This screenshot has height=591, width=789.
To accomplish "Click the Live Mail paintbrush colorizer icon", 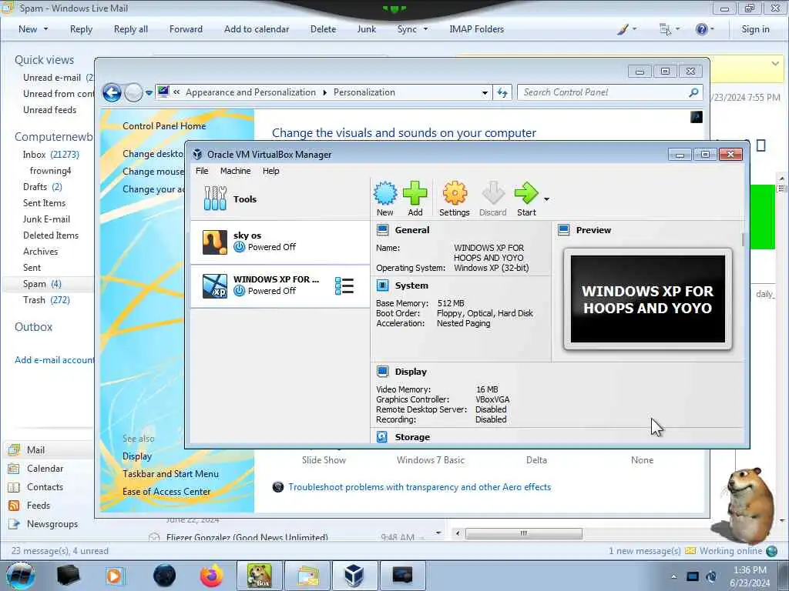I will (x=623, y=29).
